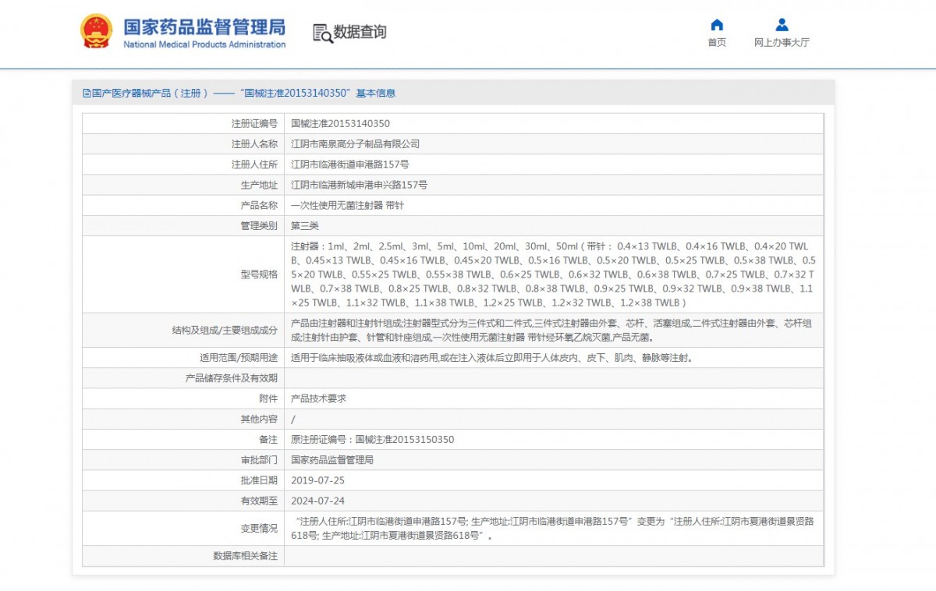Image resolution: width=936 pixels, height=591 pixels.
Task: Select approval date 2019-07-25
Action: [x=317, y=480]
